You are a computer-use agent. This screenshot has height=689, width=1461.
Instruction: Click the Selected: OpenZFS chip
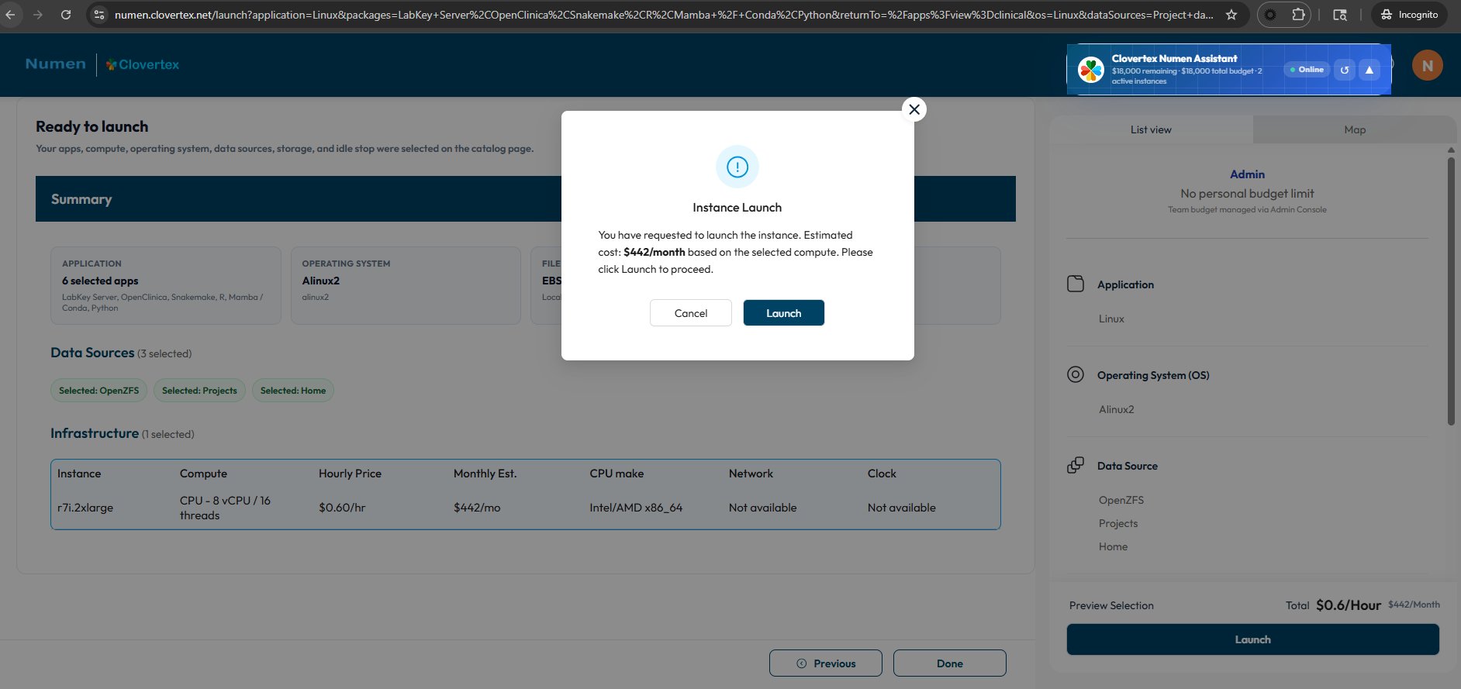[98, 391]
